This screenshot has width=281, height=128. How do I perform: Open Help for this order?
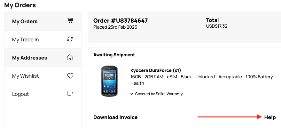point(270,117)
